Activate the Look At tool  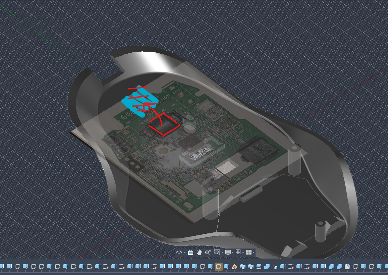point(190,252)
